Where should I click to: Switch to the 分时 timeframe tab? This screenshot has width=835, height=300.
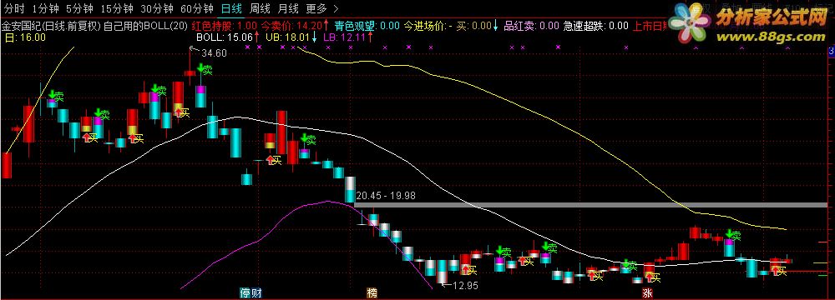[x=14, y=8]
